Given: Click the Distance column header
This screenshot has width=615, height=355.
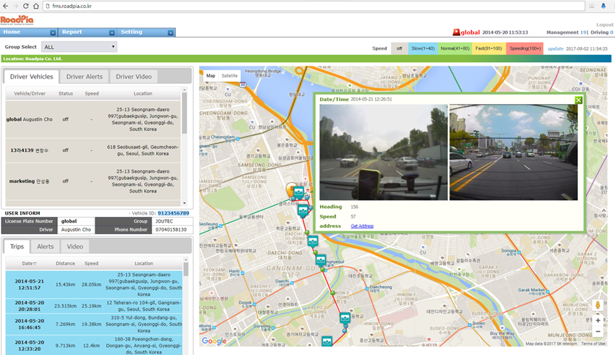Looking at the screenshot, I should [x=65, y=264].
